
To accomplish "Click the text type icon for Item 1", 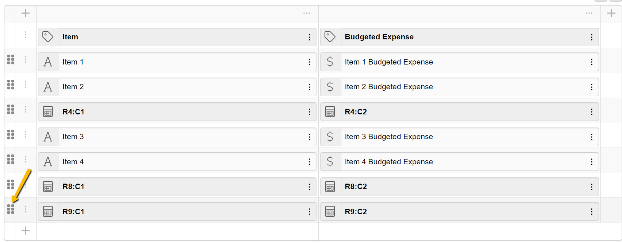I will pyautogui.click(x=48, y=62).
